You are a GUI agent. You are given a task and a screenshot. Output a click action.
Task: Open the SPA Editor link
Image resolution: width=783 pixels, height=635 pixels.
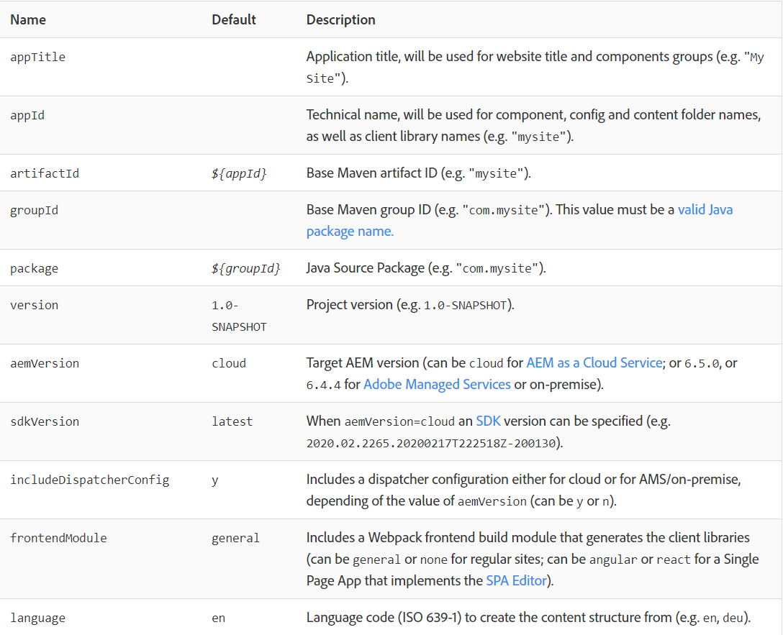tap(516, 581)
